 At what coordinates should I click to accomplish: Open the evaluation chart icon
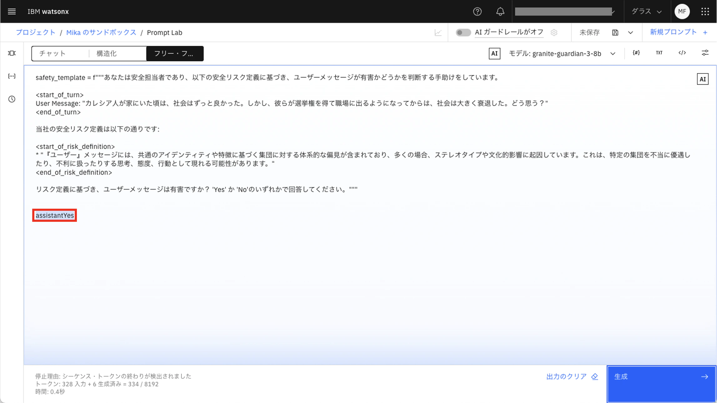[438, 32]
